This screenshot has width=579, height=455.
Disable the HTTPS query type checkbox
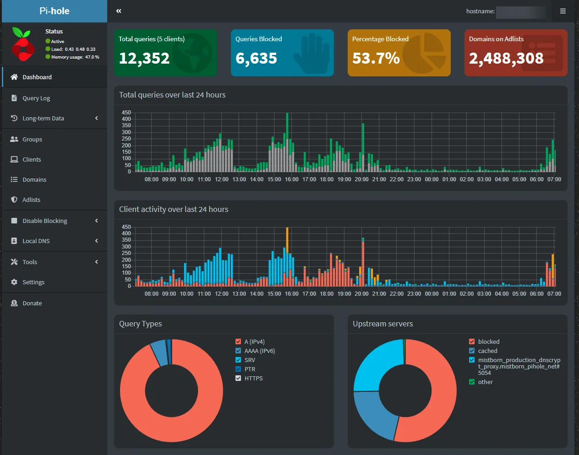pos(238,378)
